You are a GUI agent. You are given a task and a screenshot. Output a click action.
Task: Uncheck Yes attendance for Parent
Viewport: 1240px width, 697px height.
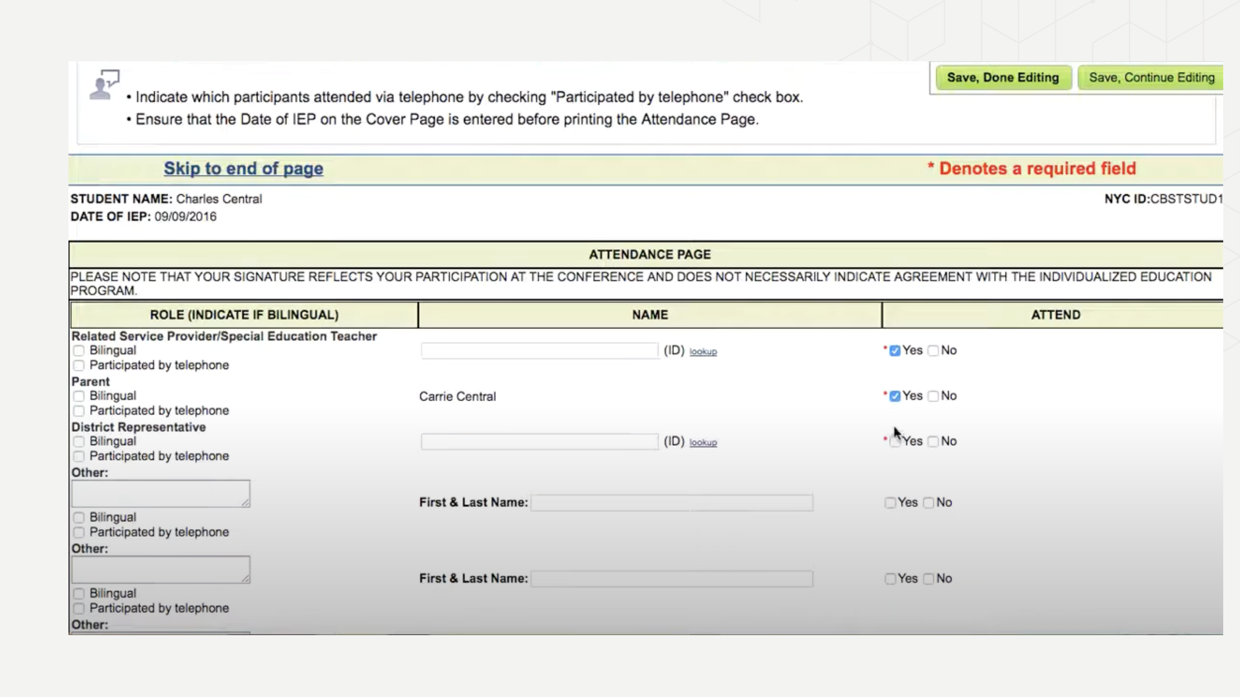click(895, 396)
